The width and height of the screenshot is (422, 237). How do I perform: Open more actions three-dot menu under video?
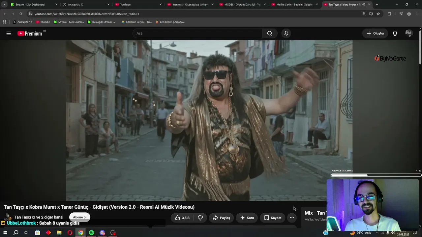[292, 218]
